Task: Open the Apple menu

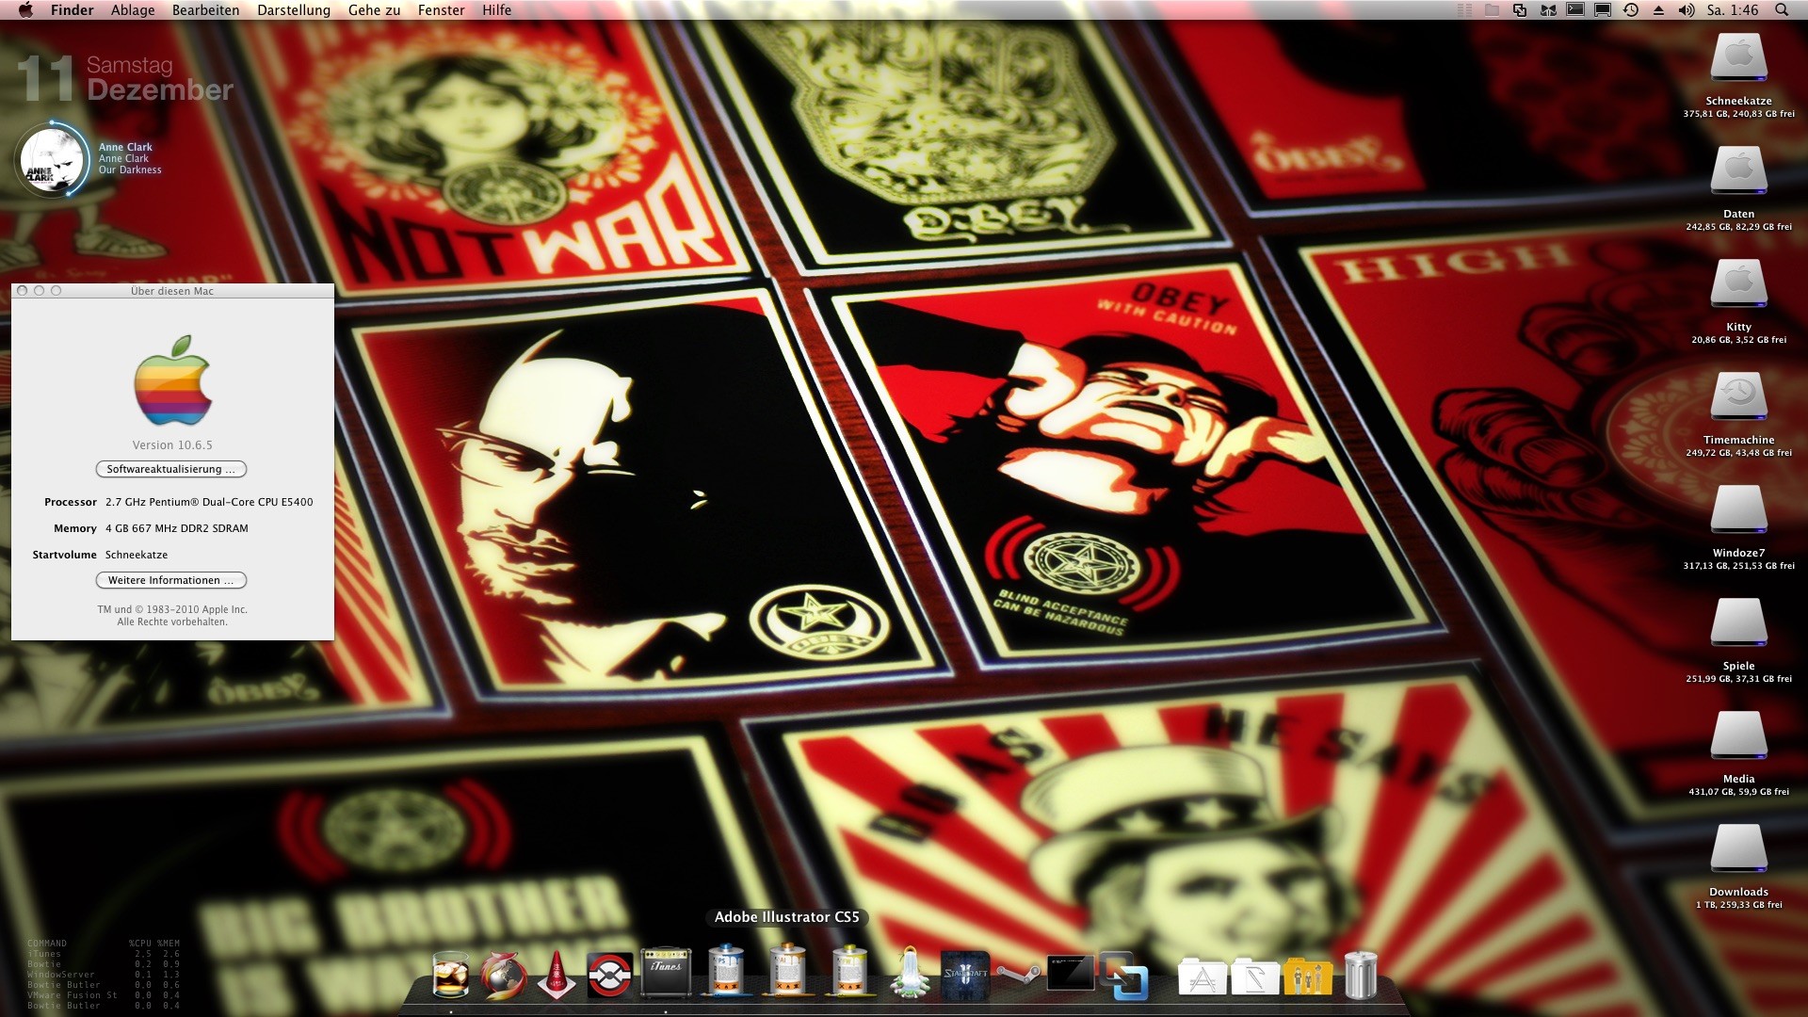Action: pos(25,10)
